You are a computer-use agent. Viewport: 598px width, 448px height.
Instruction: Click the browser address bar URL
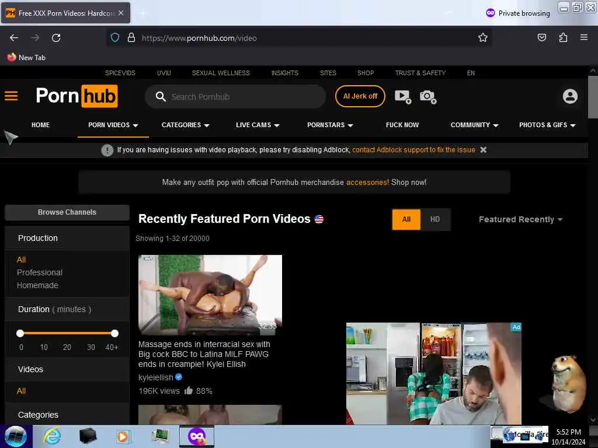pyautogui.click(x=199, y=38)
